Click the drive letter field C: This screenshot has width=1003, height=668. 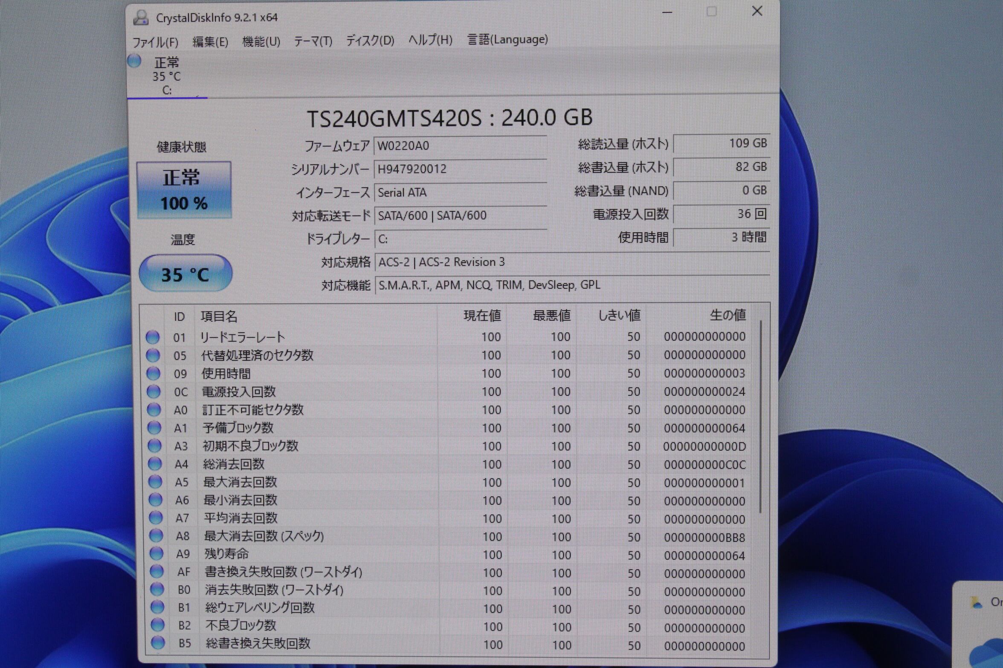[460, 239]
